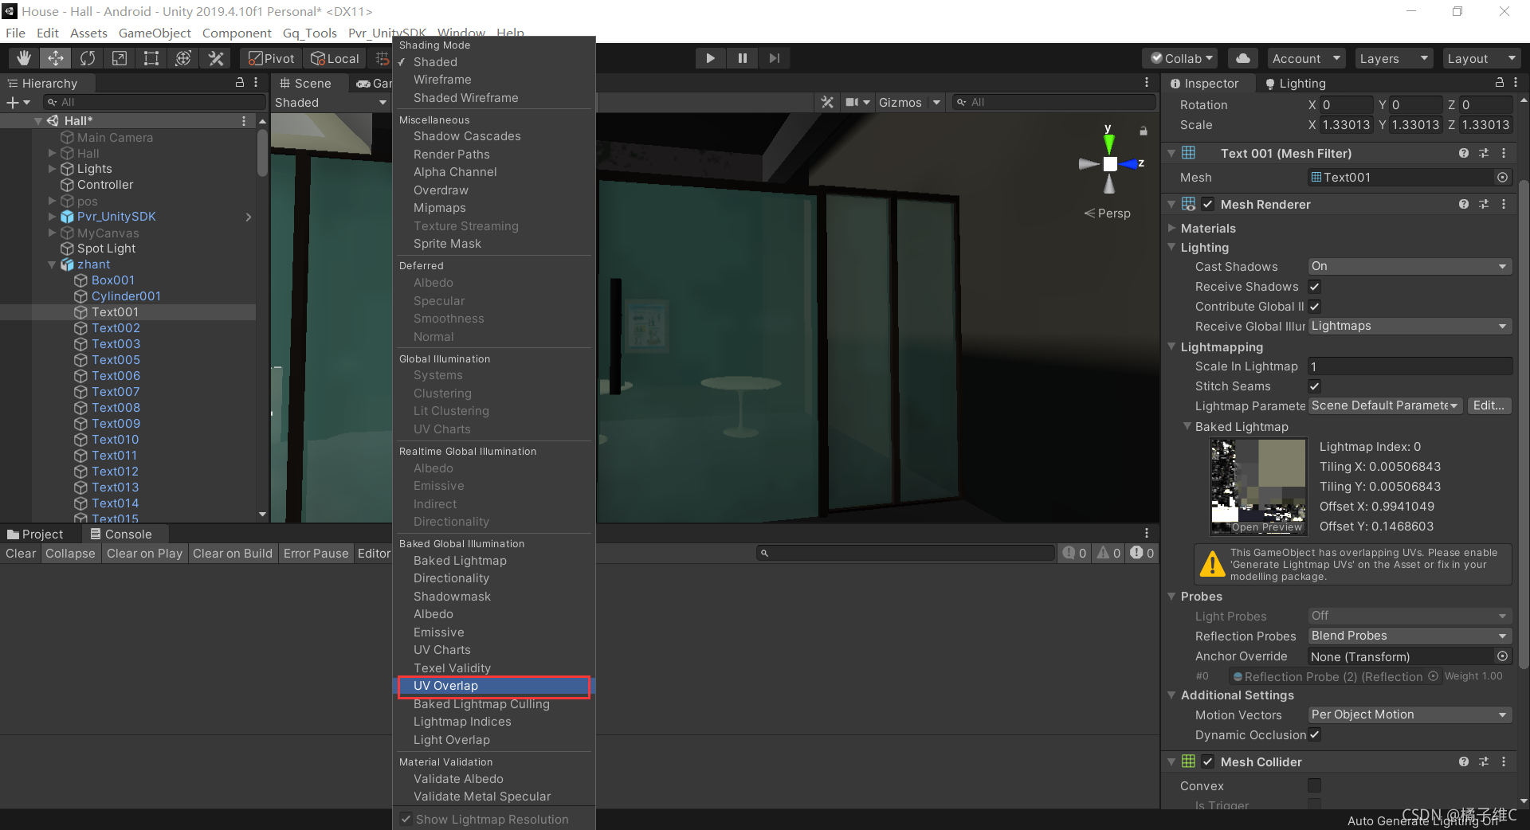Toggle Error Pause button
The height and width of the screenshot is (830, 1530).
point(316,553)
